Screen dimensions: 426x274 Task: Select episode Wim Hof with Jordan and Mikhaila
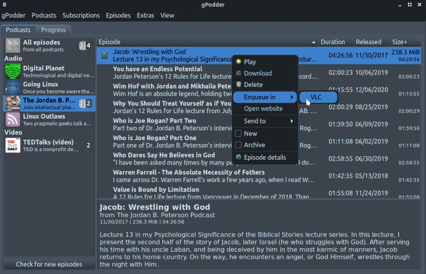[259, 90]
